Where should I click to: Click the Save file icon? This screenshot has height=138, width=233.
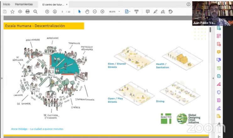click(5, 12)
